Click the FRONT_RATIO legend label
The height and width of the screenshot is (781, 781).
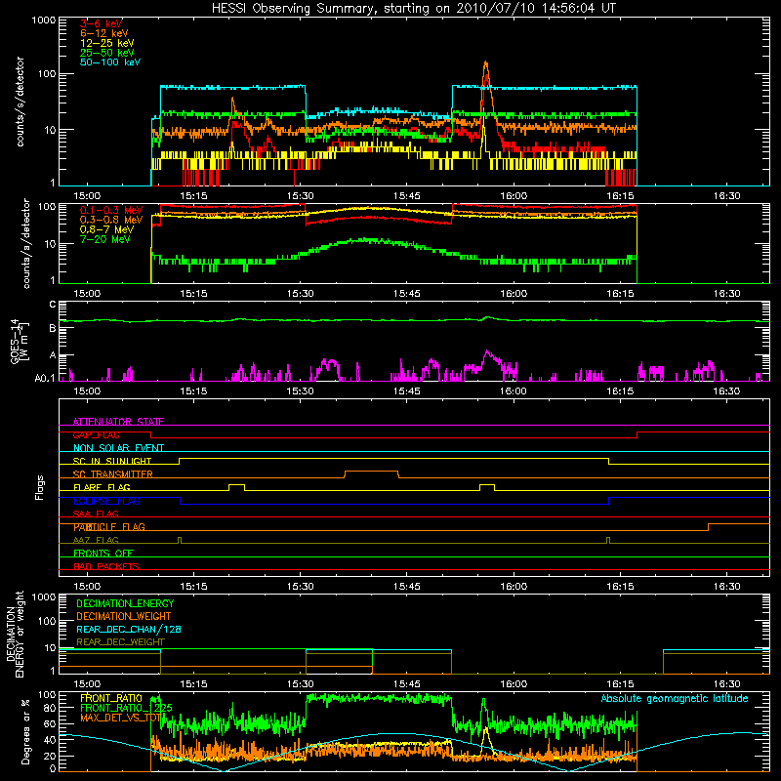click(x=111, y=698)
